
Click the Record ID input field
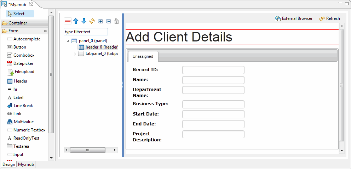[x=213, y=70]
